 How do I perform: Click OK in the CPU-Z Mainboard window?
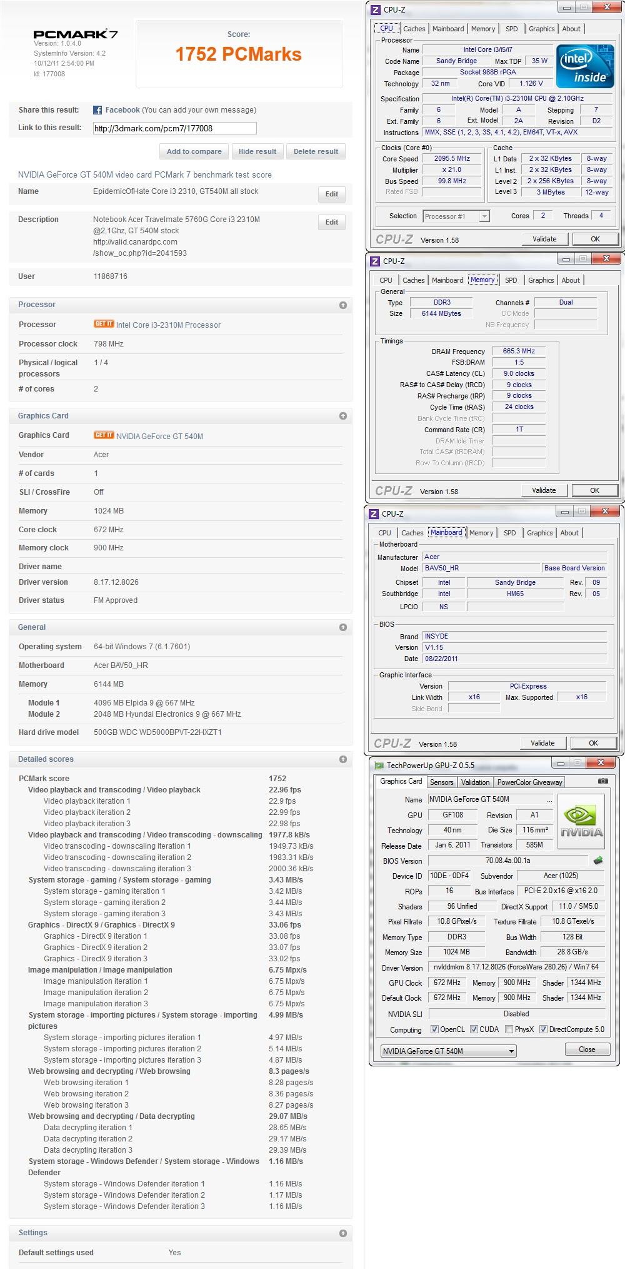(593, 743)
